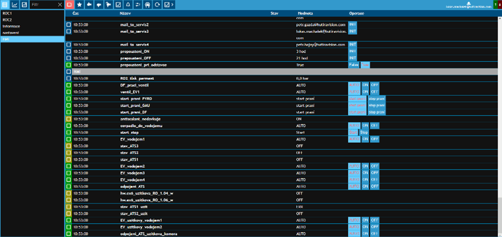Click the red square icon beside filter

pos(70,4)
